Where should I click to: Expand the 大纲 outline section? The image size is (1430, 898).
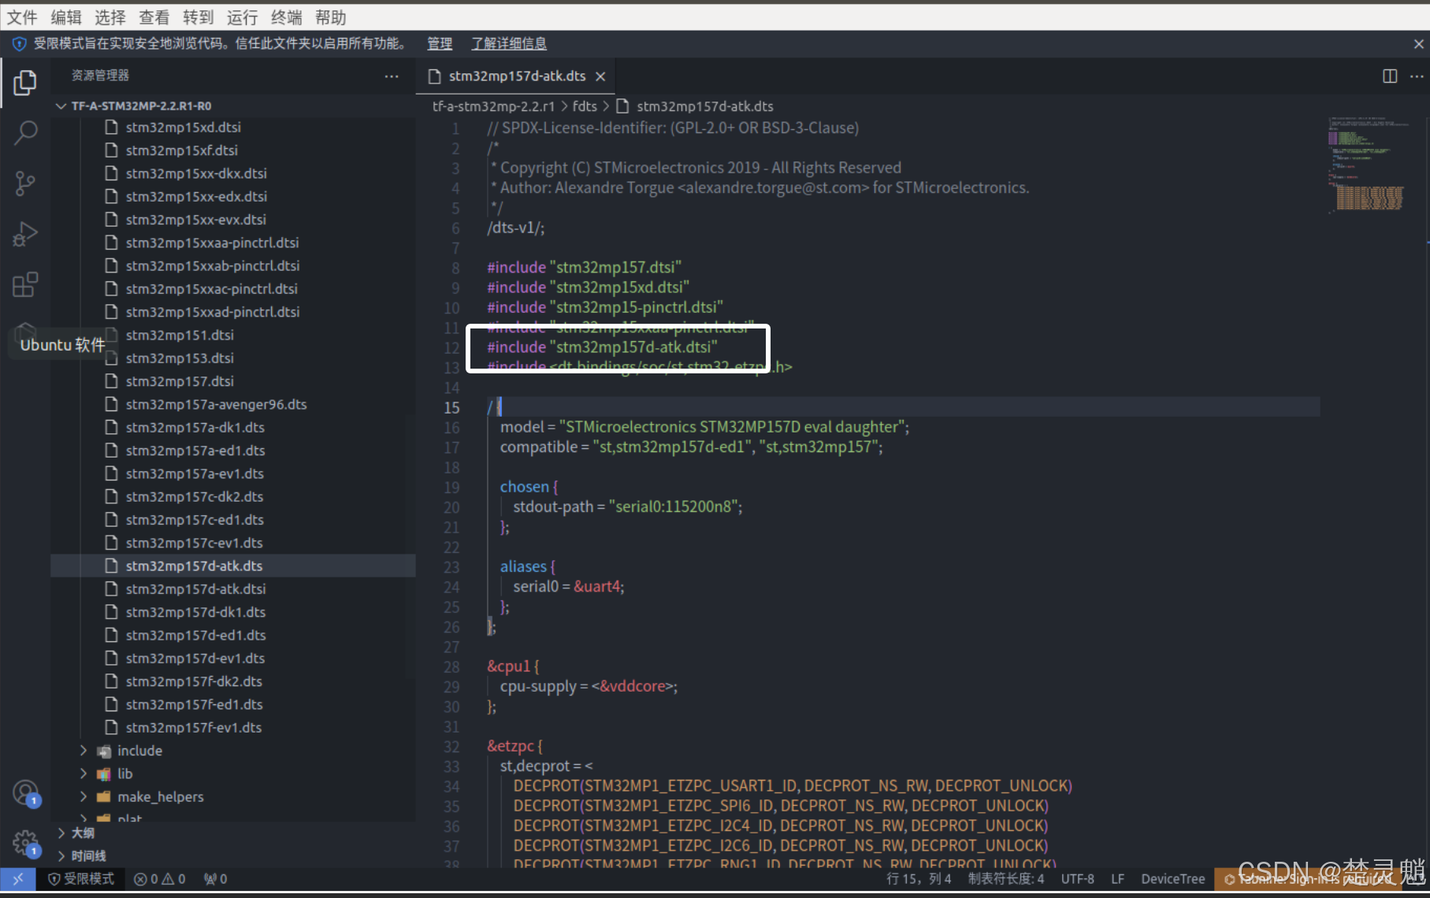pyautogui.click(x=61, y=833)
